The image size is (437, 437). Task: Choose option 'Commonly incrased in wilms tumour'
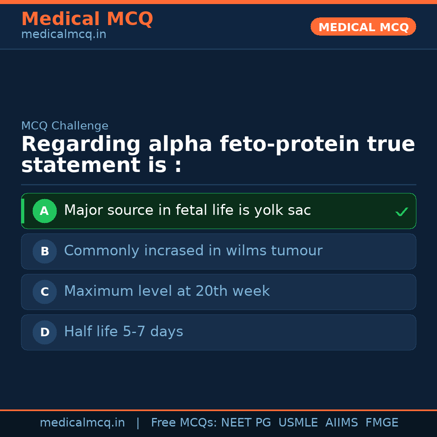(x=193, y=251)
